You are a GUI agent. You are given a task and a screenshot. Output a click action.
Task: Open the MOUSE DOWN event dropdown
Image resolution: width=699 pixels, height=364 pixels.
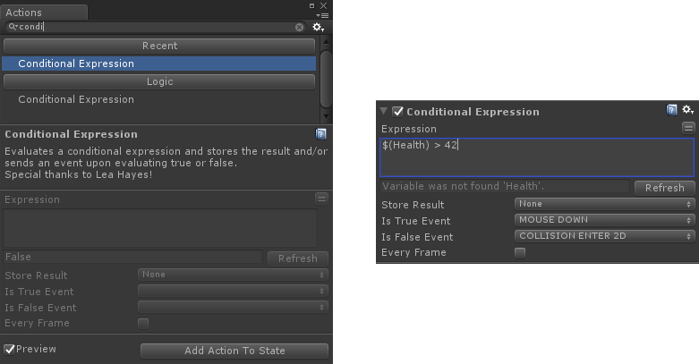tap(604, 220)
